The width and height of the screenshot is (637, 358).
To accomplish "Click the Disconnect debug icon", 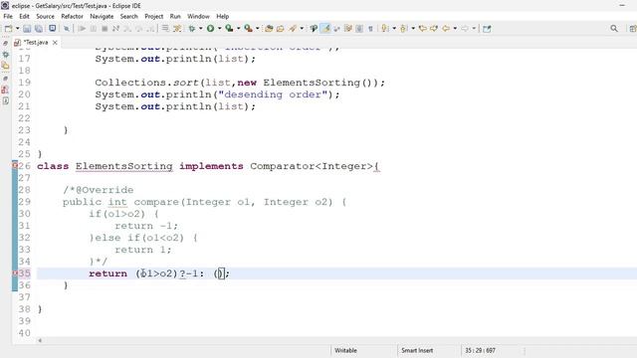I will click(115, 29).
